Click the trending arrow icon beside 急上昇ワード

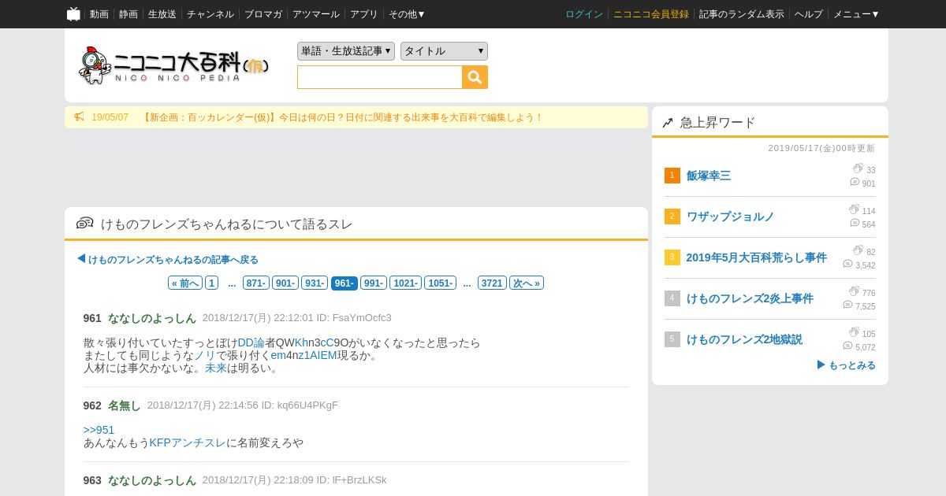click(x=668, y=123)
